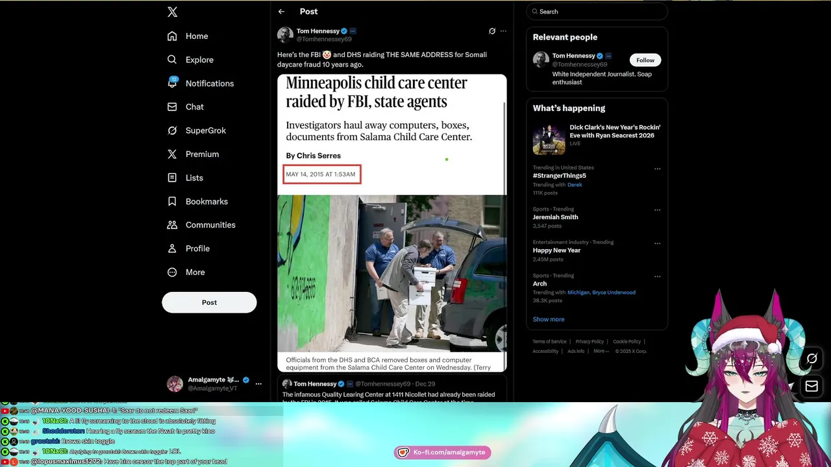Click Dick Clark's Rockin' Eve thumbnail

(x=549, y=139)
